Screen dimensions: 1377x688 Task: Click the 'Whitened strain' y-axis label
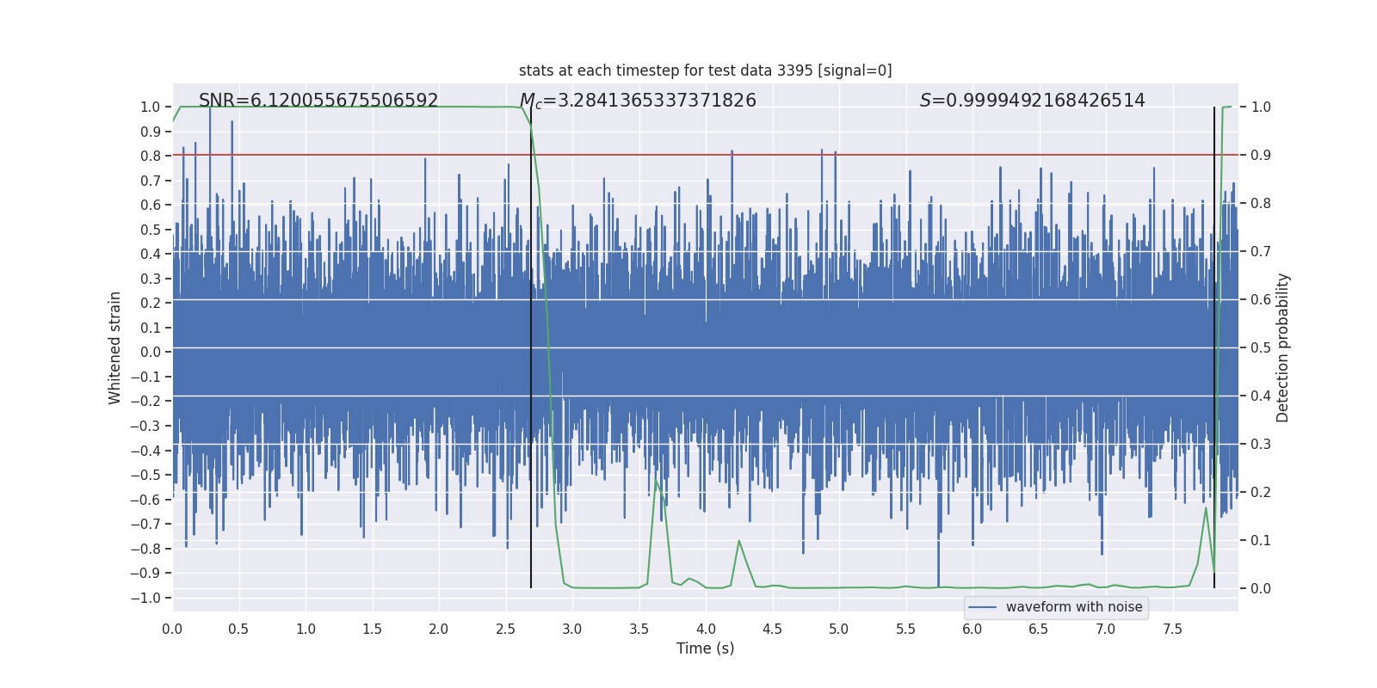point(114,347)
